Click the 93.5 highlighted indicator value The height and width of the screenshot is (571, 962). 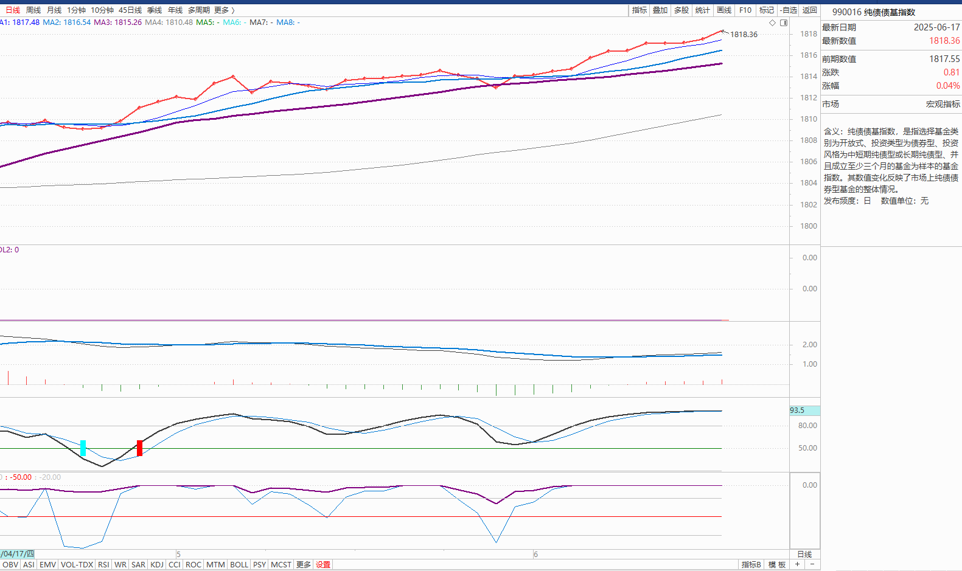[804, 410]
